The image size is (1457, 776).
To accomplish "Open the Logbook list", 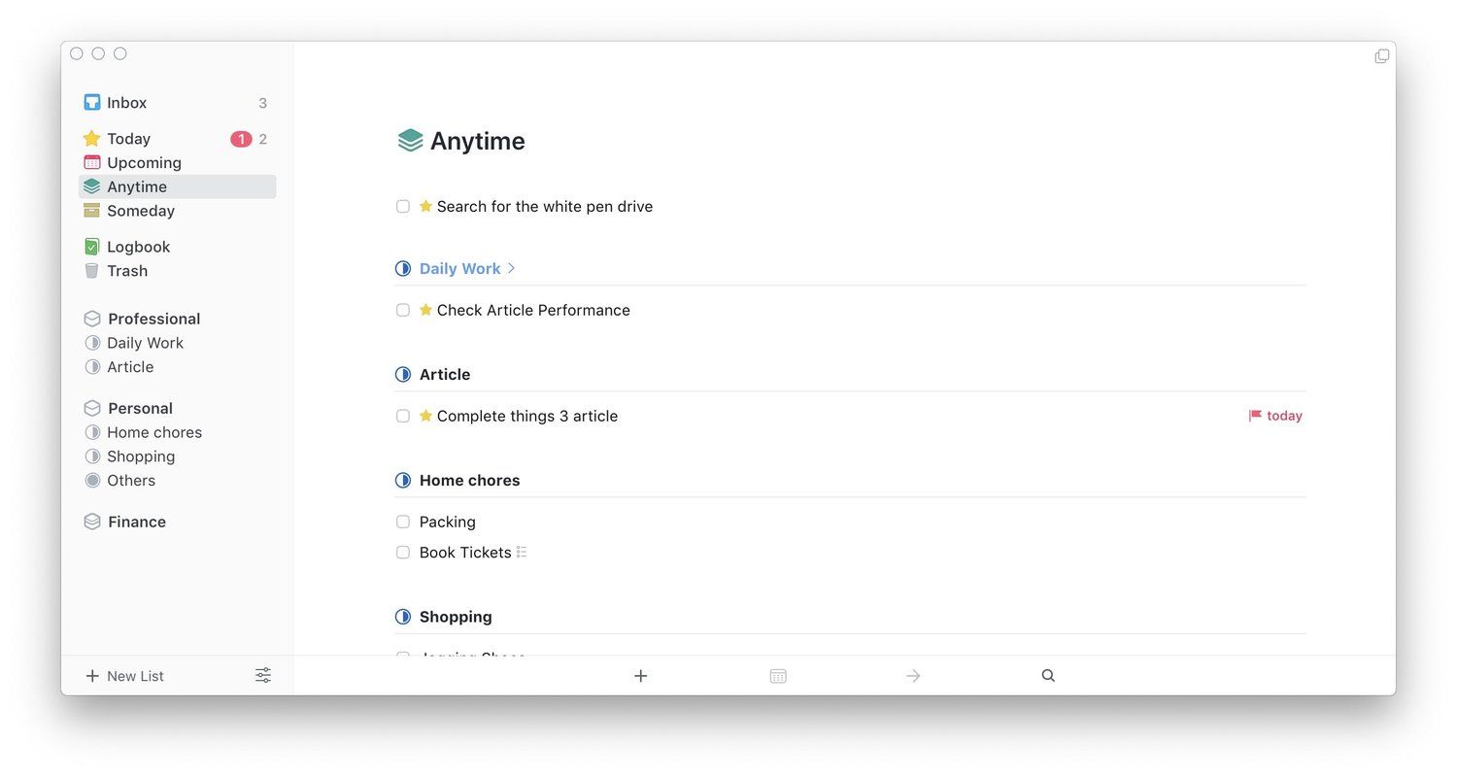I will (x=138, y=248).
